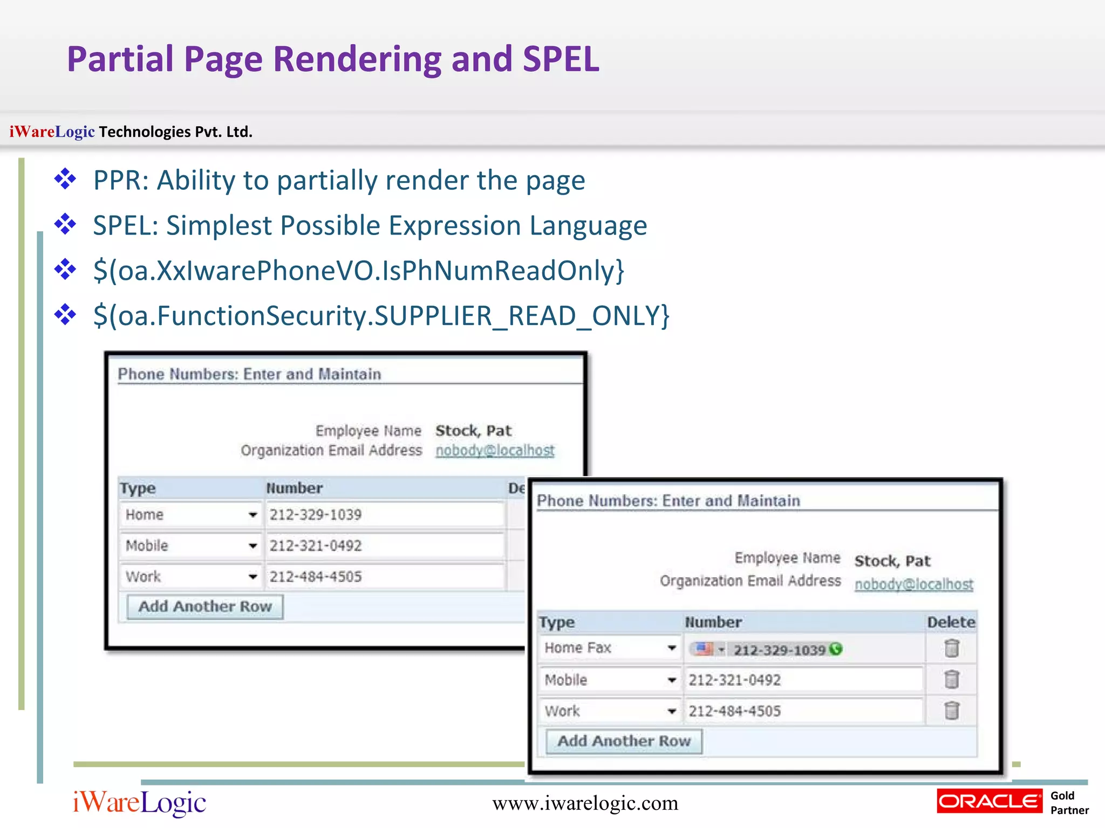This screenshot has height=828, width=1105.
Task: Click the 212-484-4505 number field in left panel
Action: click(385, 577)
